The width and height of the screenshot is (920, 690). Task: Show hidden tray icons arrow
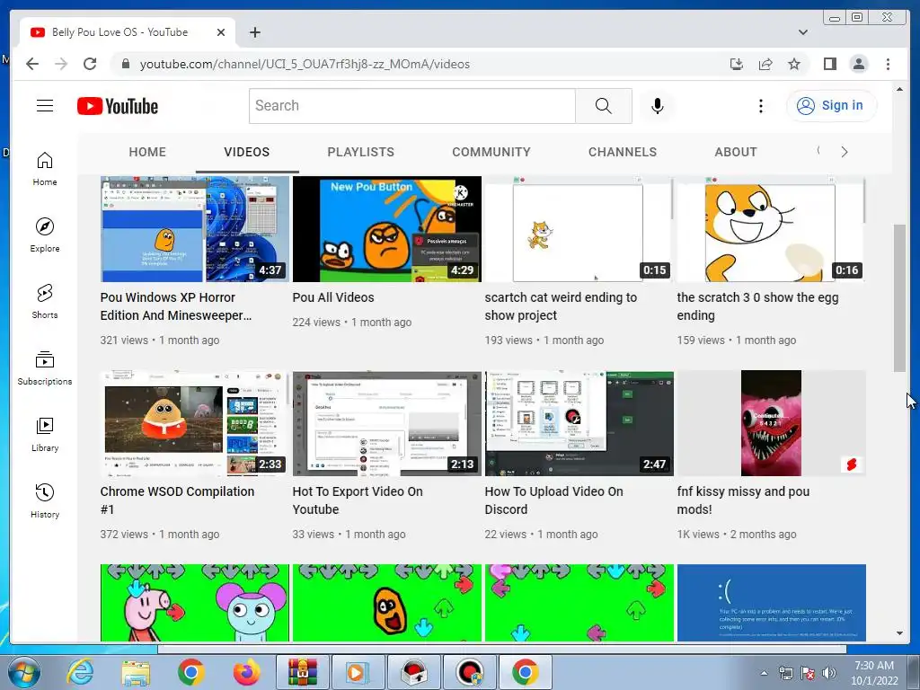[764, 674]
